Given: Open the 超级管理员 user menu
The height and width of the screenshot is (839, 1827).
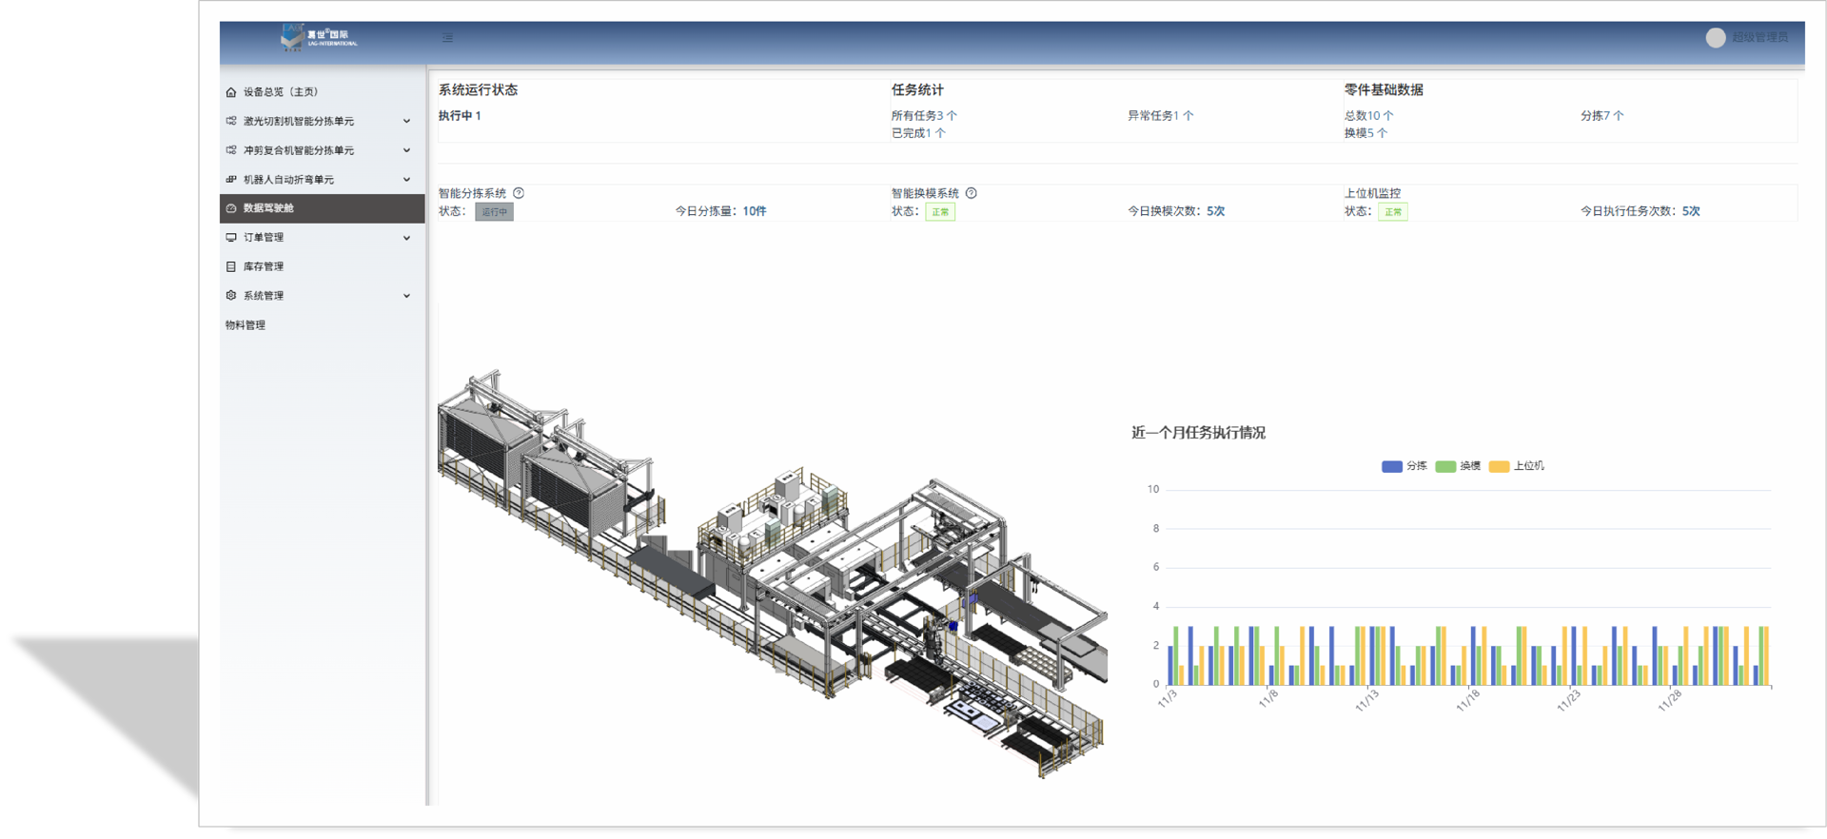Looking at the screenshot, I should coord(1759,38).
